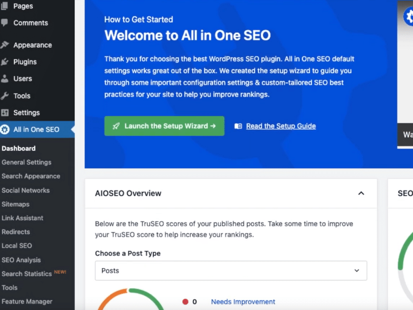Open the Read the Setup Guide link
Image resolution: width=413 pixels, height=310 pixels.
pyautogui.click(x=281, y=126)
